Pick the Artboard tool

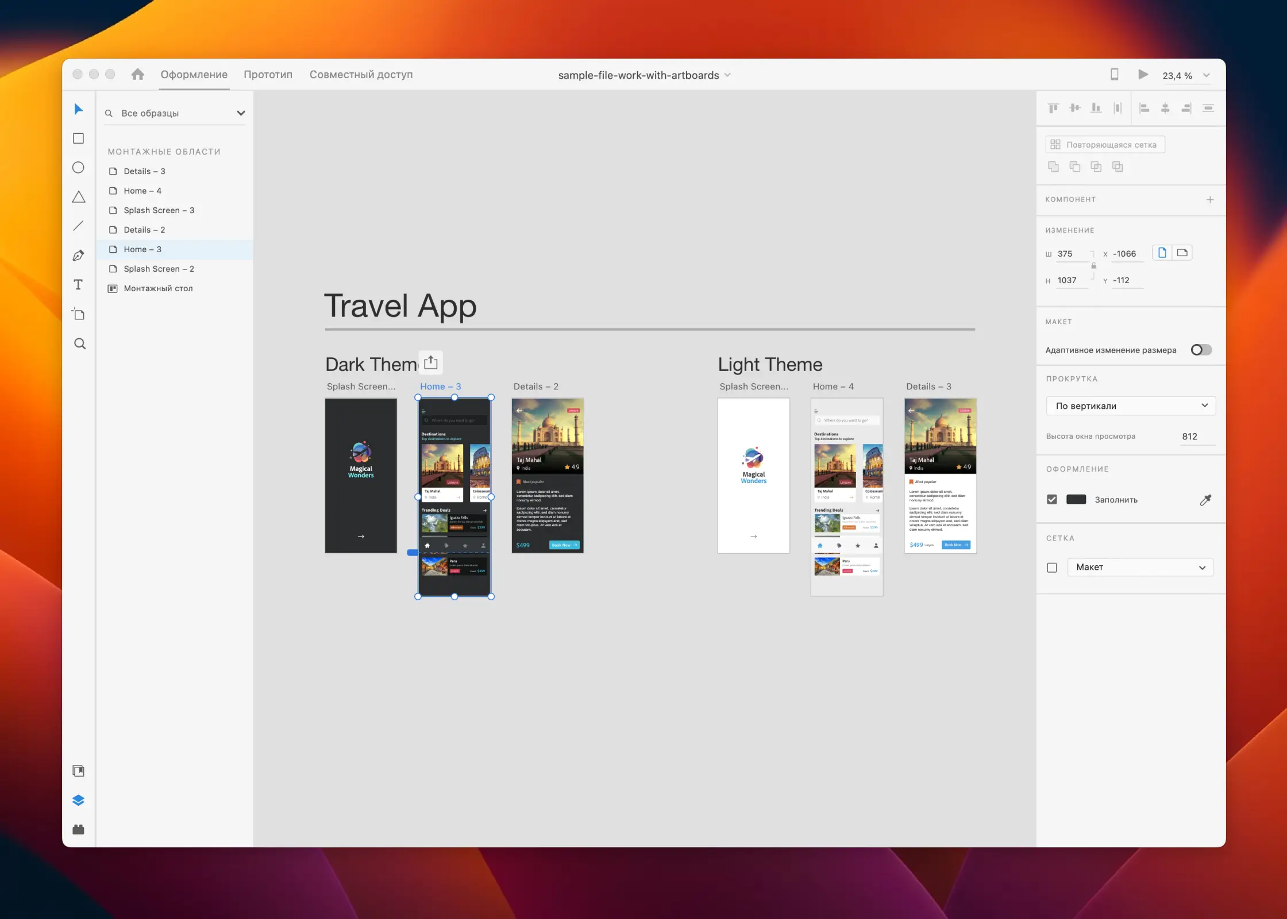pos(78,314)
